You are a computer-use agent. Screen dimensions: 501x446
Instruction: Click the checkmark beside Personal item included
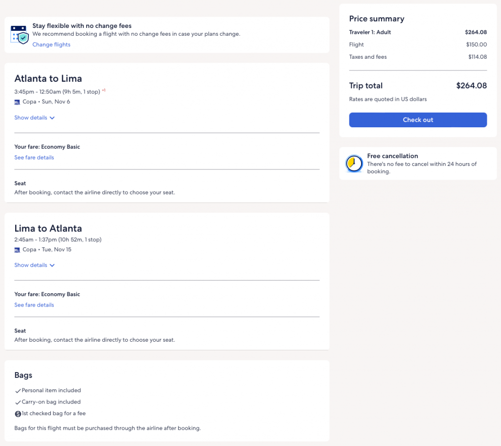tap(18, 391)
